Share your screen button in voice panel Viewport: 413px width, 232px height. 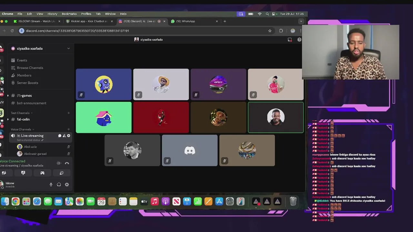click(x=23, y=173)
